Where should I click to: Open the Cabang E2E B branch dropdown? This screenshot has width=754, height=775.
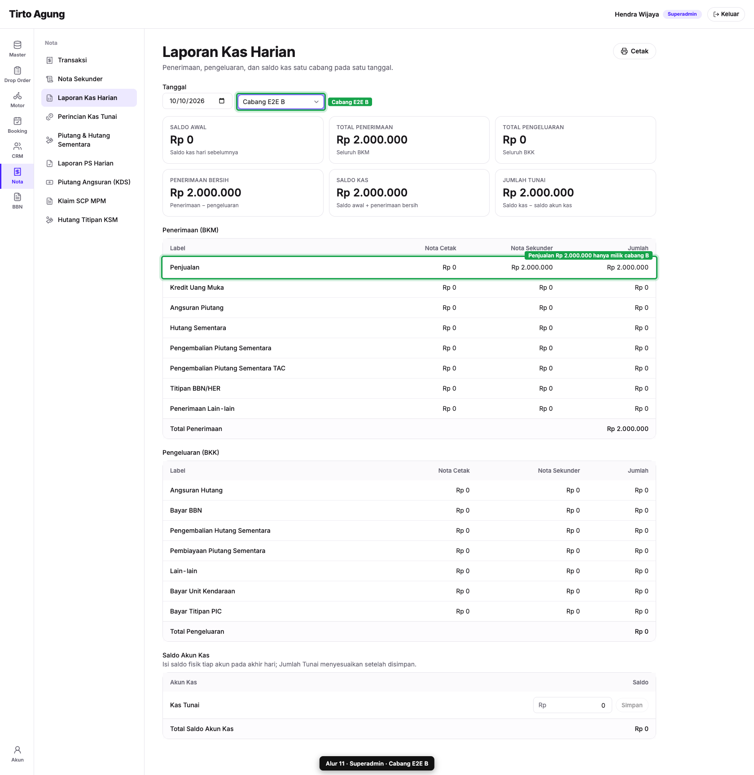(x=281, y=102)
